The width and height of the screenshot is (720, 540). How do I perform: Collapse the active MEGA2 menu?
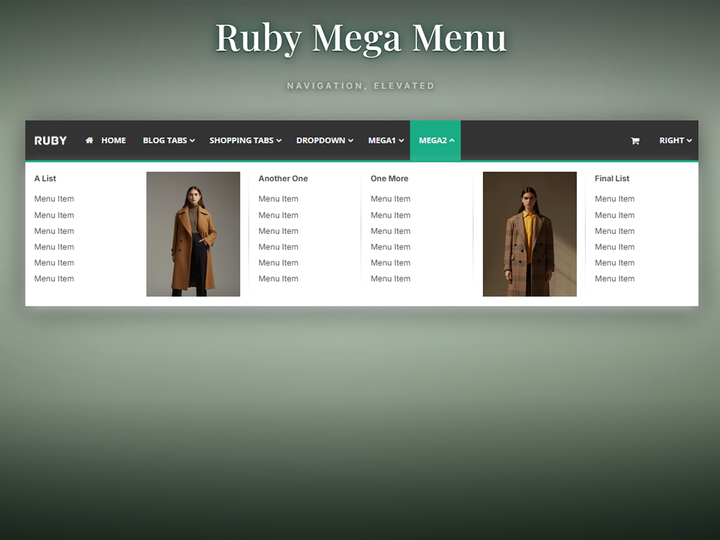click(x=435, y=141)
